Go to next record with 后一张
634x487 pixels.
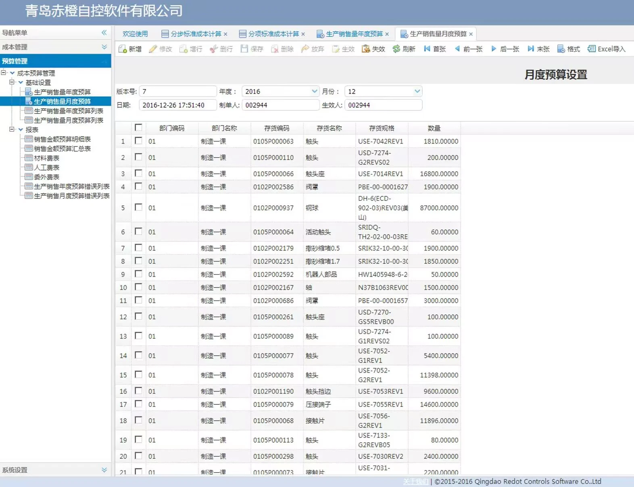point(494,49)
